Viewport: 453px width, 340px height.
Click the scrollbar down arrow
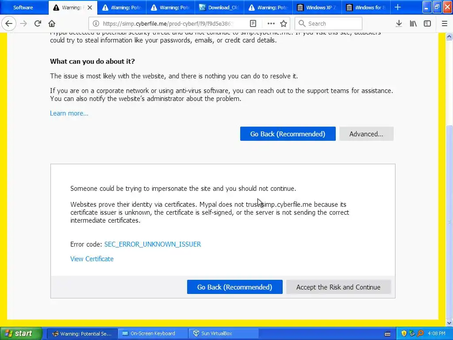coord(449,323)
